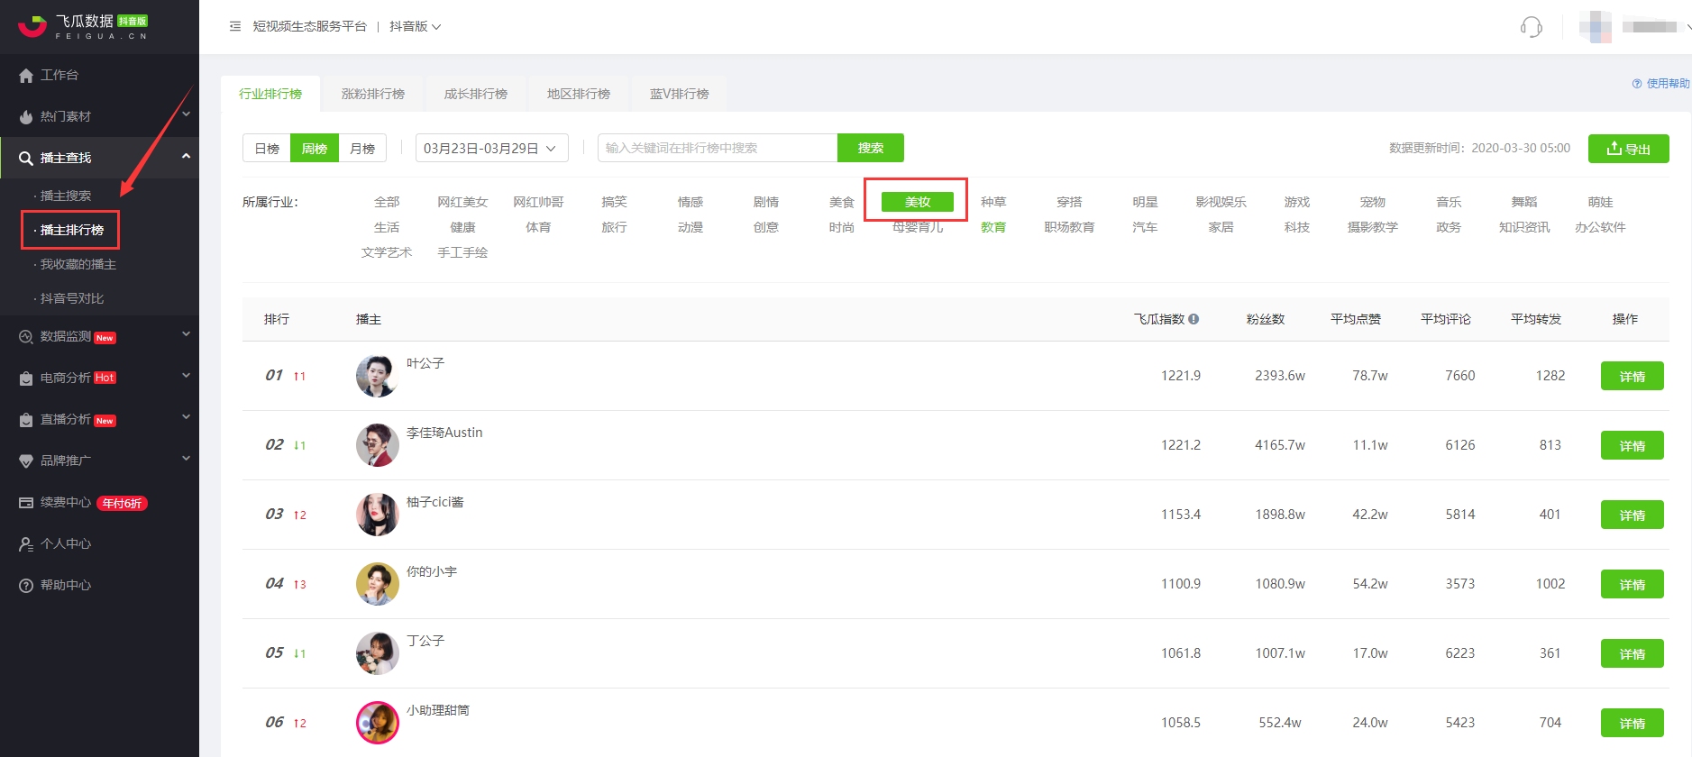Select the 月榜 monthly ranking option
The image size is (1692, 757).
pos(362,148)
